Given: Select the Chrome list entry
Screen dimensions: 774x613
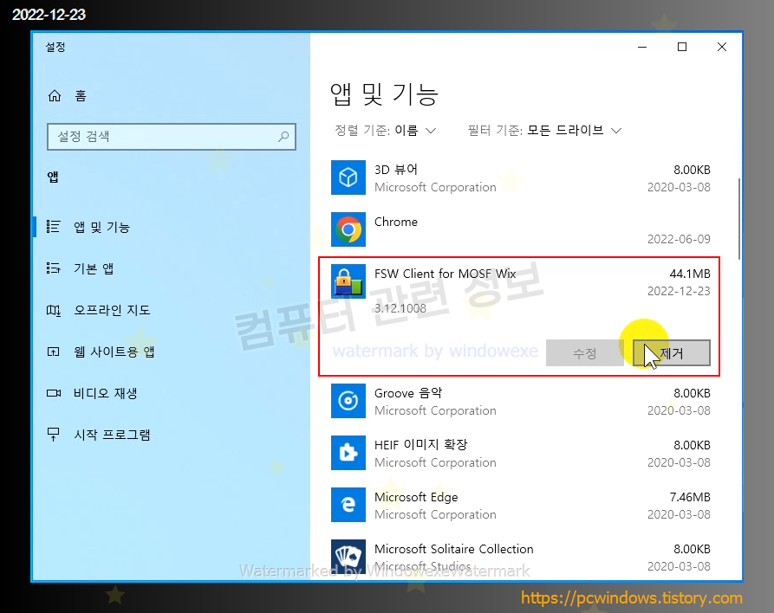Looking at the screenshot, I should pyautogui.click(x=520, y=229).
